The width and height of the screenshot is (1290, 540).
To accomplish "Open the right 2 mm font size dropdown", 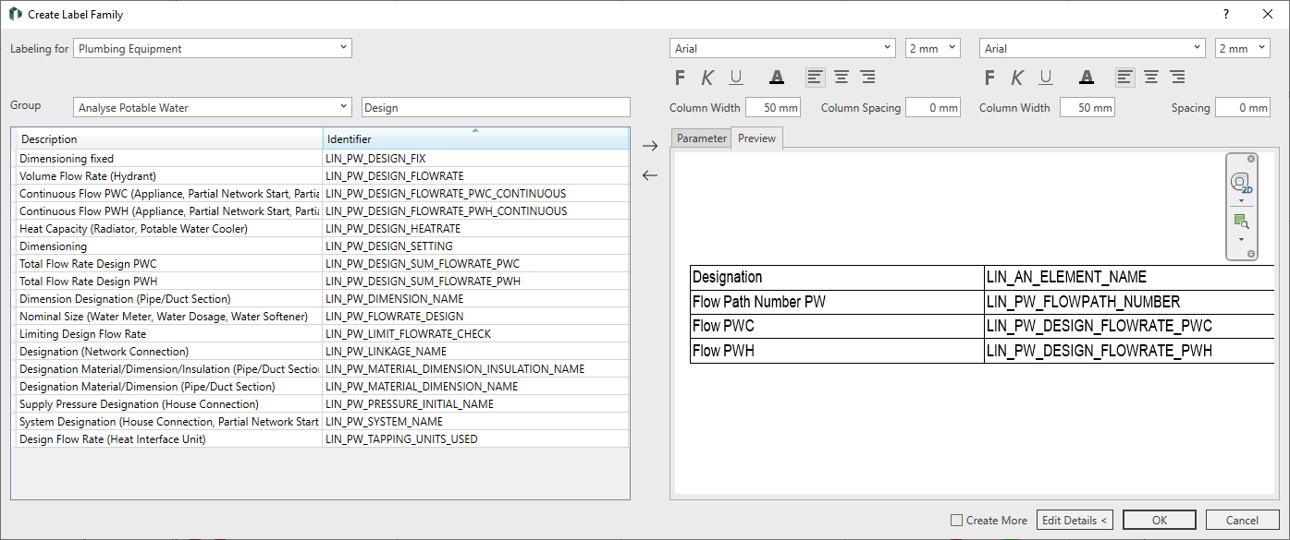I will 1242,49.
